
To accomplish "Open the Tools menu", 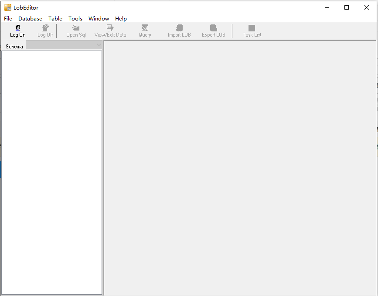I will [x=75, y=19].
